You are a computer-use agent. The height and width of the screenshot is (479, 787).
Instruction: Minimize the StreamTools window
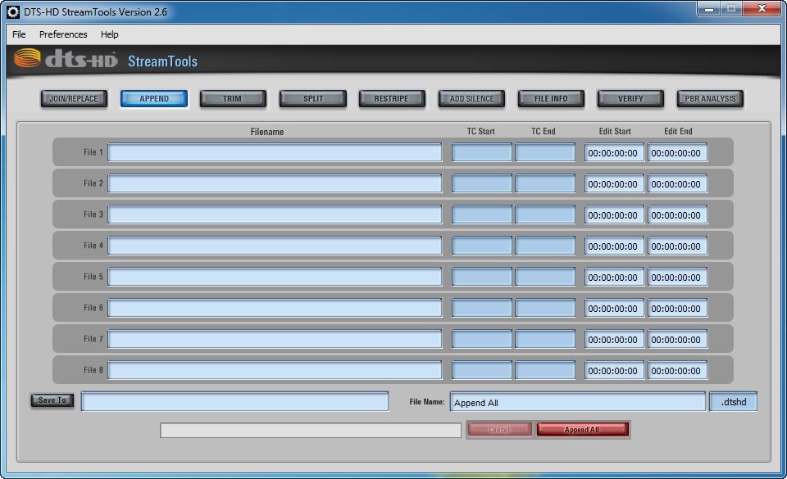(708, 8)
